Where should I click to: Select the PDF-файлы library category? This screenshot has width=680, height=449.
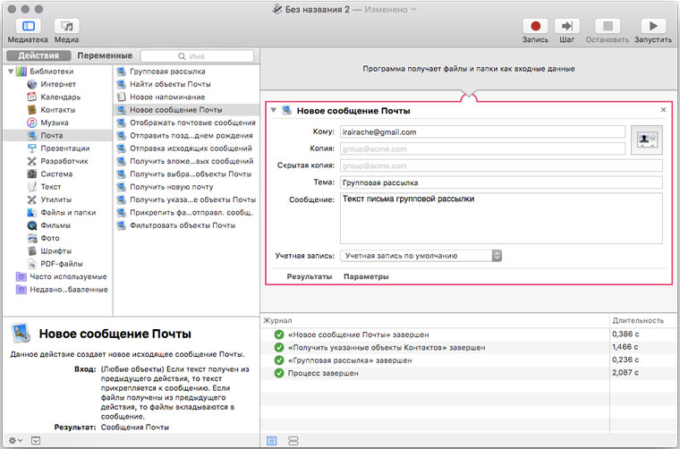pos(61,264)
